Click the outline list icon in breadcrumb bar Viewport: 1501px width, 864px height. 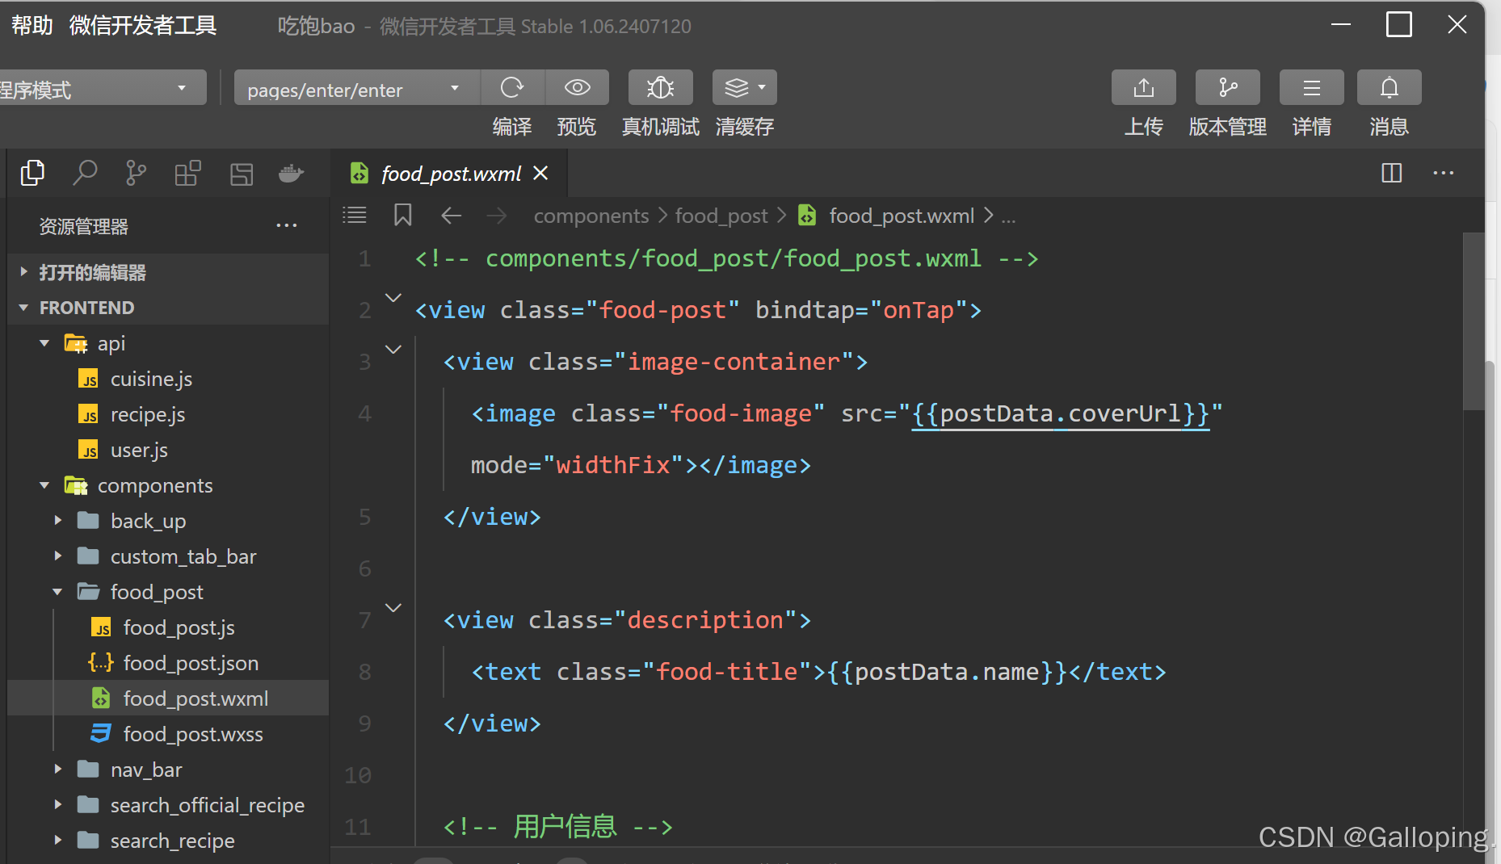[355, 216]
